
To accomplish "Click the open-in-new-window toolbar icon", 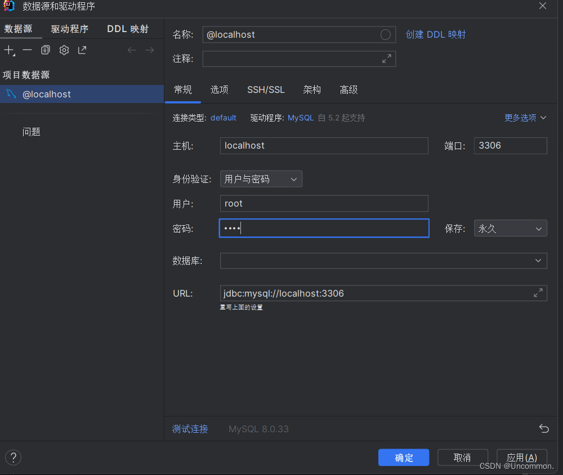I will pyautogui.click(x=82, y=50).
